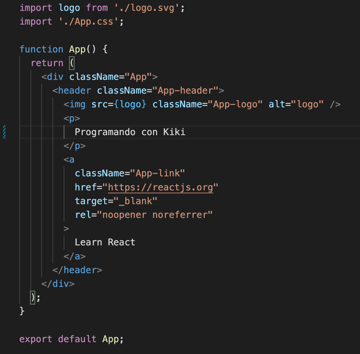
Task: Click the 'default' keyword
Action: click(x=77, y=339)
